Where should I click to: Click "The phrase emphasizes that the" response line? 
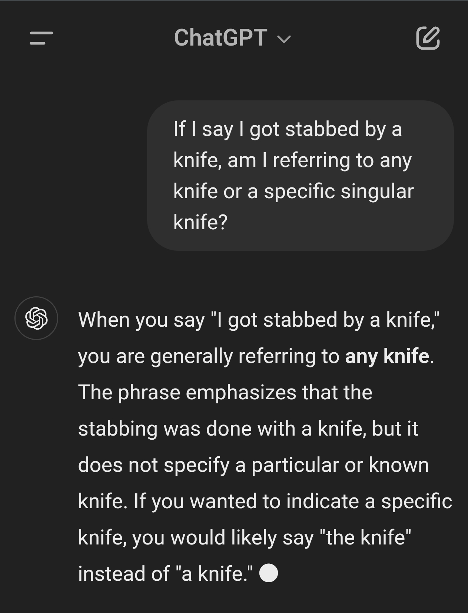(225, 392)
